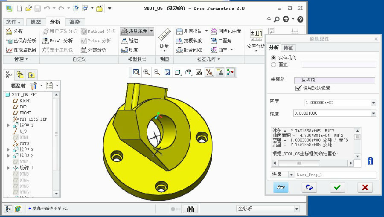The height and width of the screenshot is (217, 384).
Task: Open the Excel 分析 tool
Action: click(x=58, y=41)
